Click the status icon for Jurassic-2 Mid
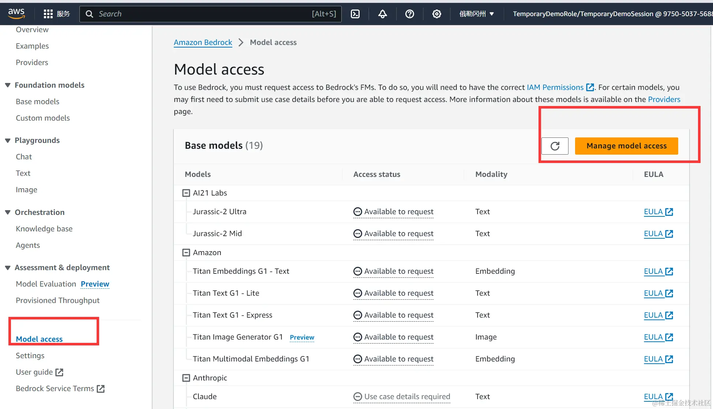The height and width of the screenshot is (409, 713). pos(358,234)
